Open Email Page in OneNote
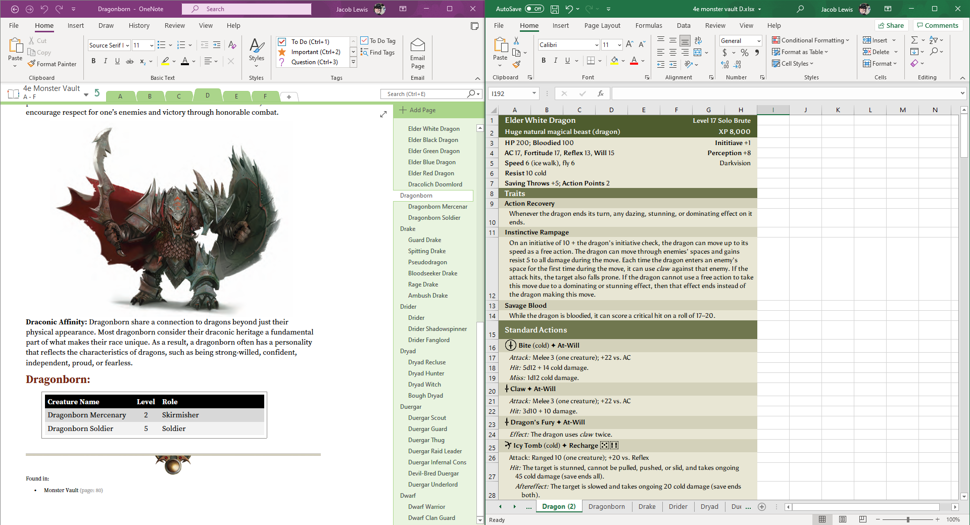This screenshot has width=970, height=525. 417,54
